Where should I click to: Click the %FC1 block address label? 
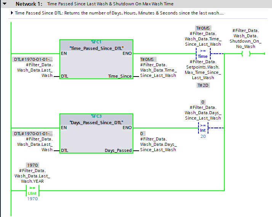[96, 41]
